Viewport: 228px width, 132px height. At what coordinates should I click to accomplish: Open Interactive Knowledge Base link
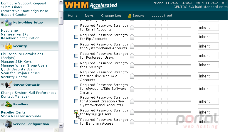[x=24, y=11]
